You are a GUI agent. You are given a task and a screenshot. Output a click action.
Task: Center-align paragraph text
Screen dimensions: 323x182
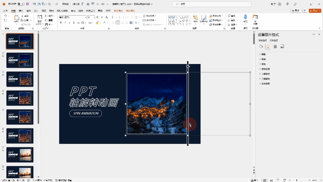118,23
